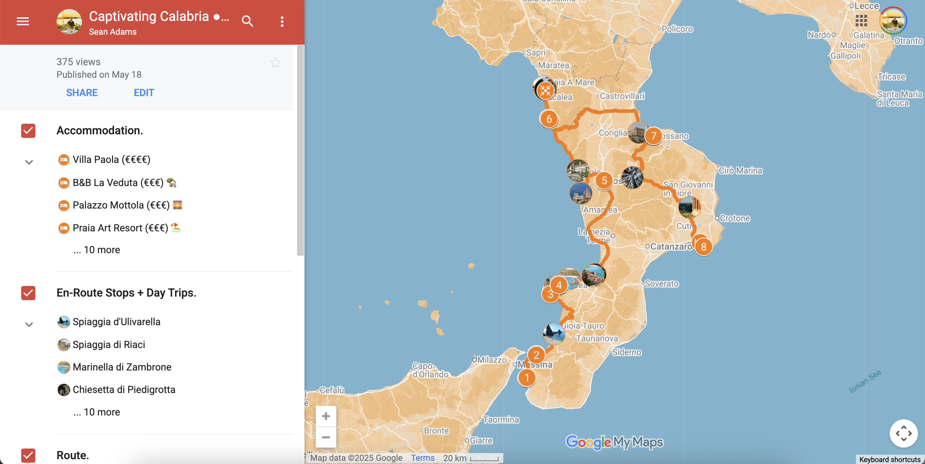The image size is (925, 464).
Task: Zoom out on the map
Action: coord(326,437)
